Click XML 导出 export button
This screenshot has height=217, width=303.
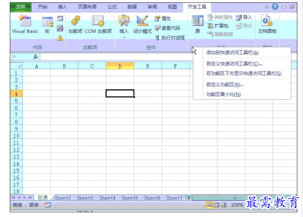click(x=244, y=26)
